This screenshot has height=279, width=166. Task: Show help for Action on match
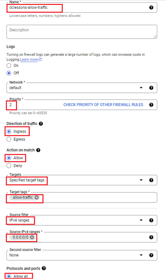click(x=38, y=150)
